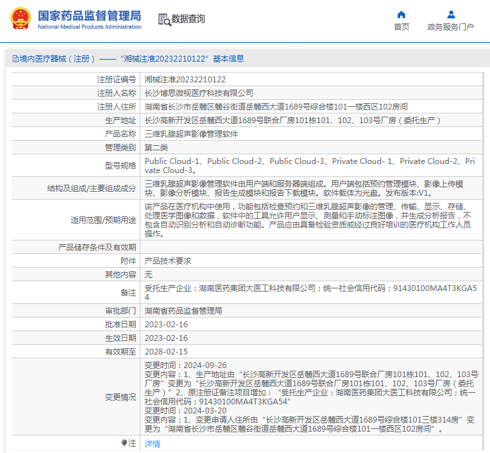This screenshot has height=453, width=490.
Task: Click 产品技术要求 attachment value
Action: point(168,261)
